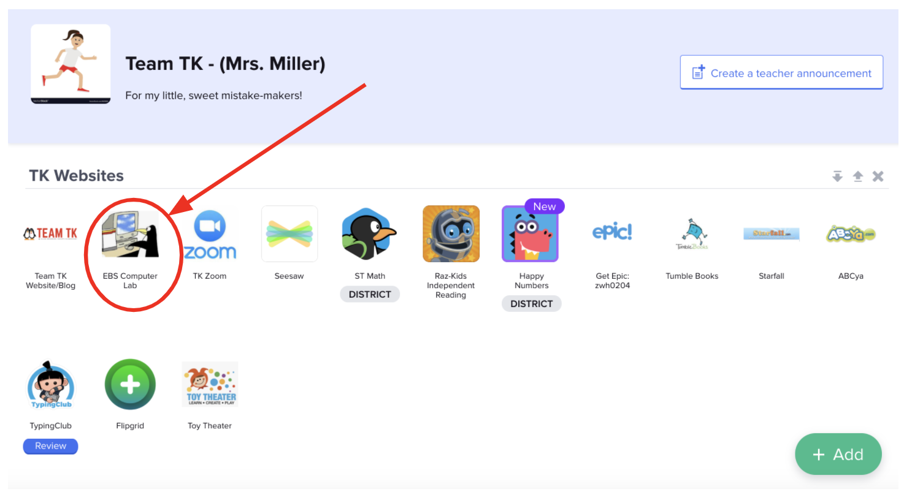Open the EBS Computer Lab icon
904x500 pixels.
pyautogui.click(x=130, y=234)
